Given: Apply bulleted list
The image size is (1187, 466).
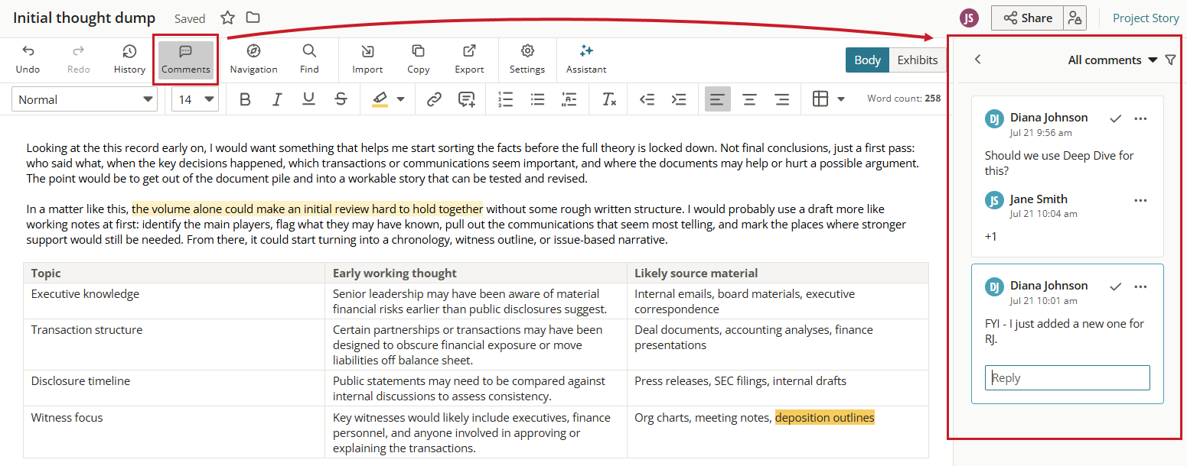Looking at the screenshot, I should pyautogui.click(x=537, y=99).
